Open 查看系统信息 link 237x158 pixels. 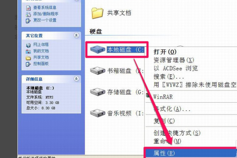pyautogui.click(x=45, y=8)
